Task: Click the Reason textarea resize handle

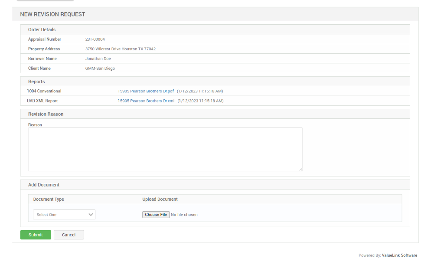Action: coord(301,169)
